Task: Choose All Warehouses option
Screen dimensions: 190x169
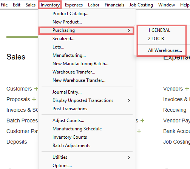Action: tap(165, 50)
